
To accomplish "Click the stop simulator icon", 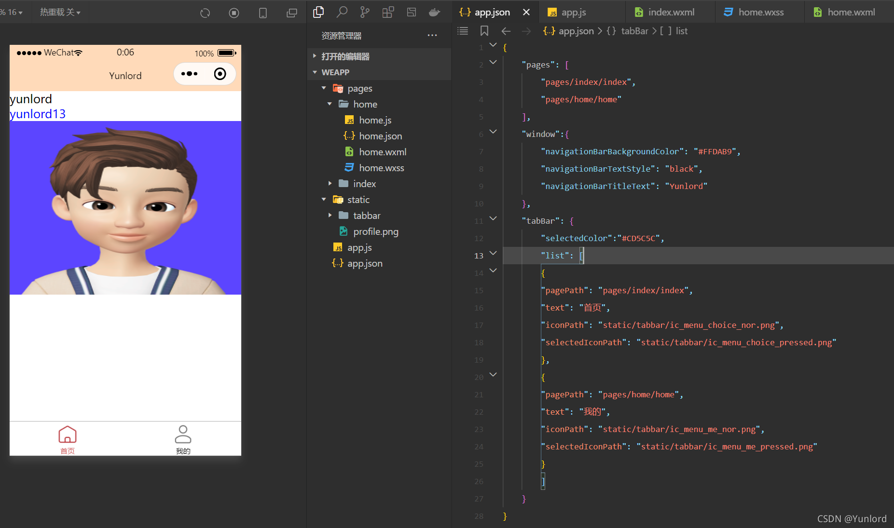I will [x=234, y=13].
